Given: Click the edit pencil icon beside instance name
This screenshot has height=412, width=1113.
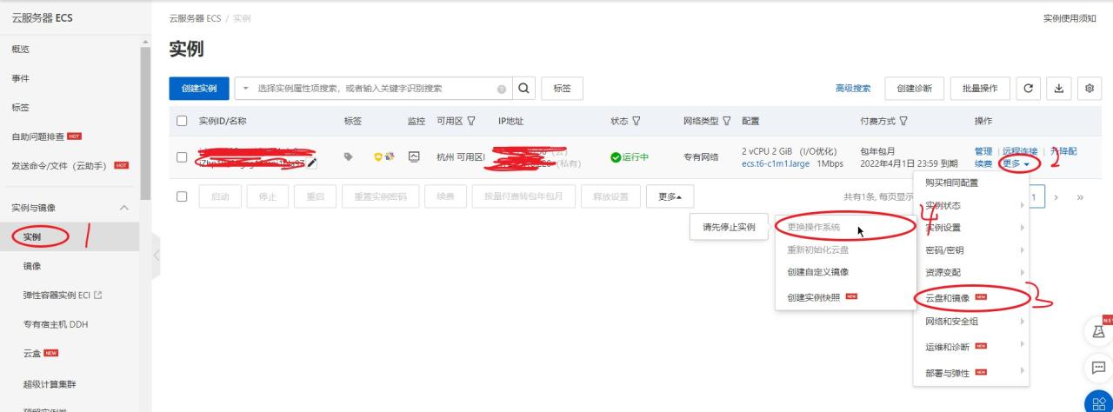Looking at the screenshot, I should click(312, 163).
